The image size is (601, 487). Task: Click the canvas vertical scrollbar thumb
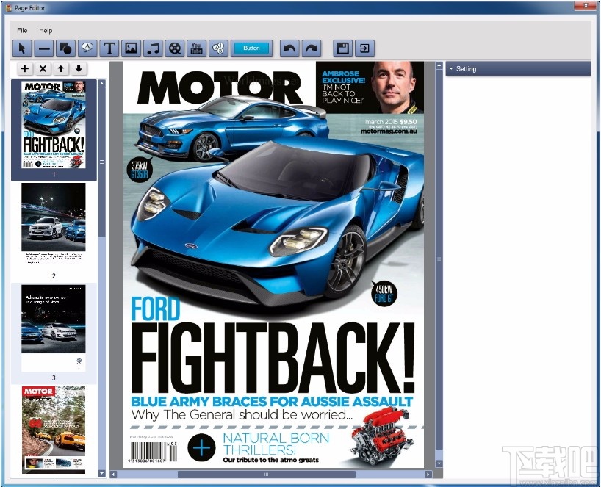click(x=439, y=259)
